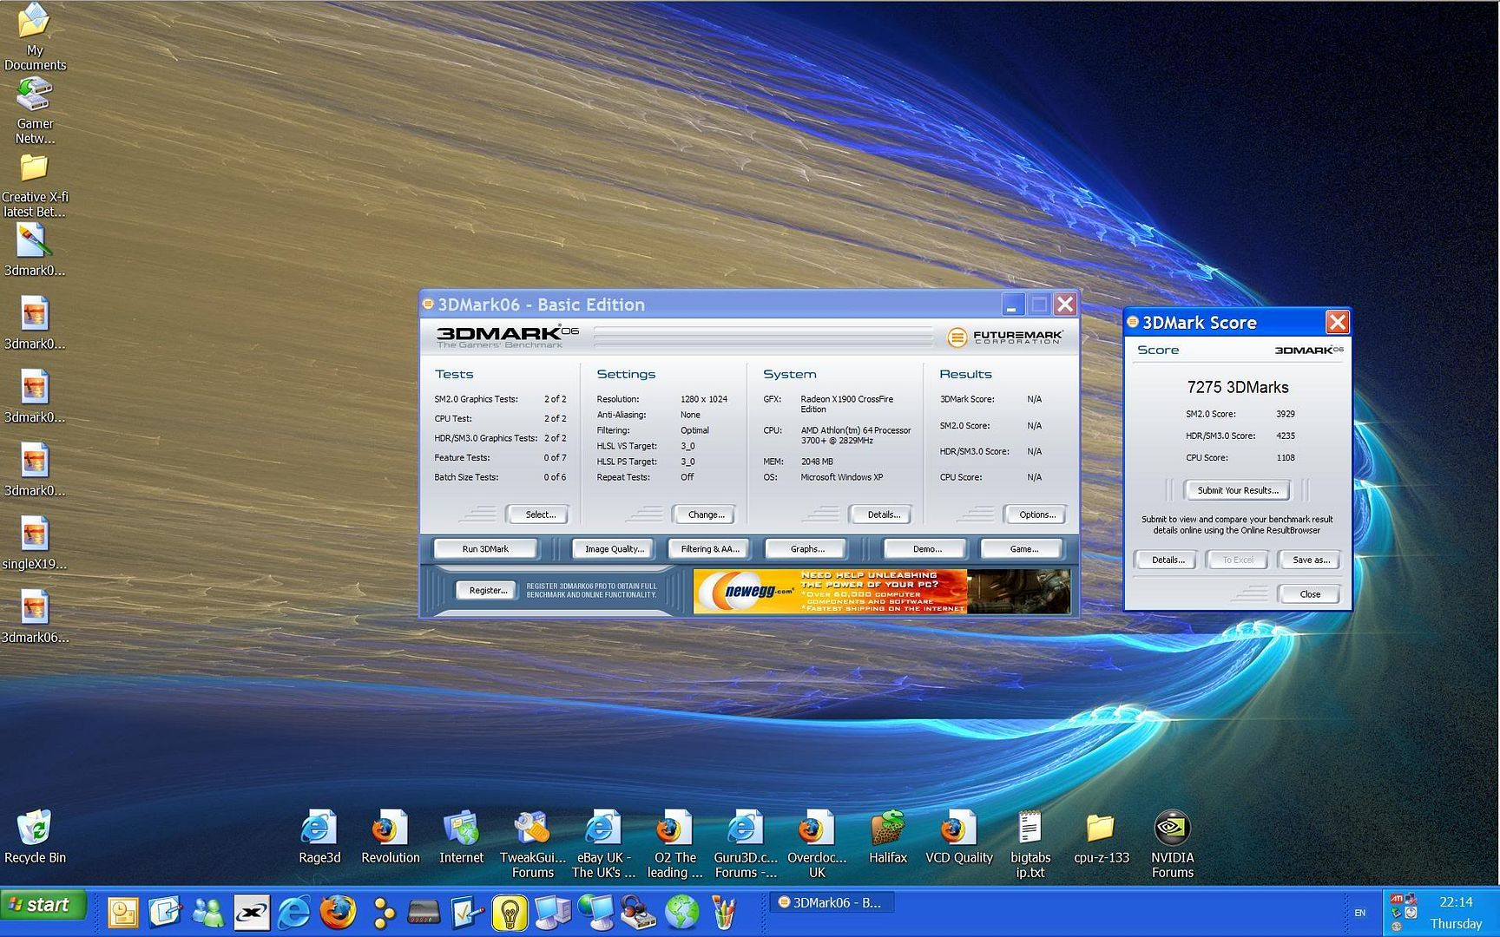Click Change... under Settings
The image size is (1500, 937).
[x=706, y=514]
